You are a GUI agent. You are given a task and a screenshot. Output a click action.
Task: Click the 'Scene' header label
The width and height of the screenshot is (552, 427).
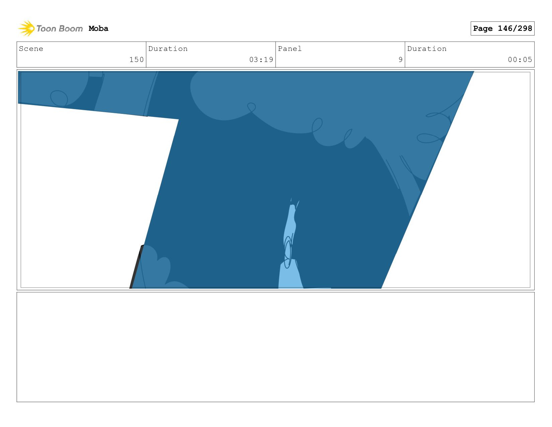(x=31, y=49)
